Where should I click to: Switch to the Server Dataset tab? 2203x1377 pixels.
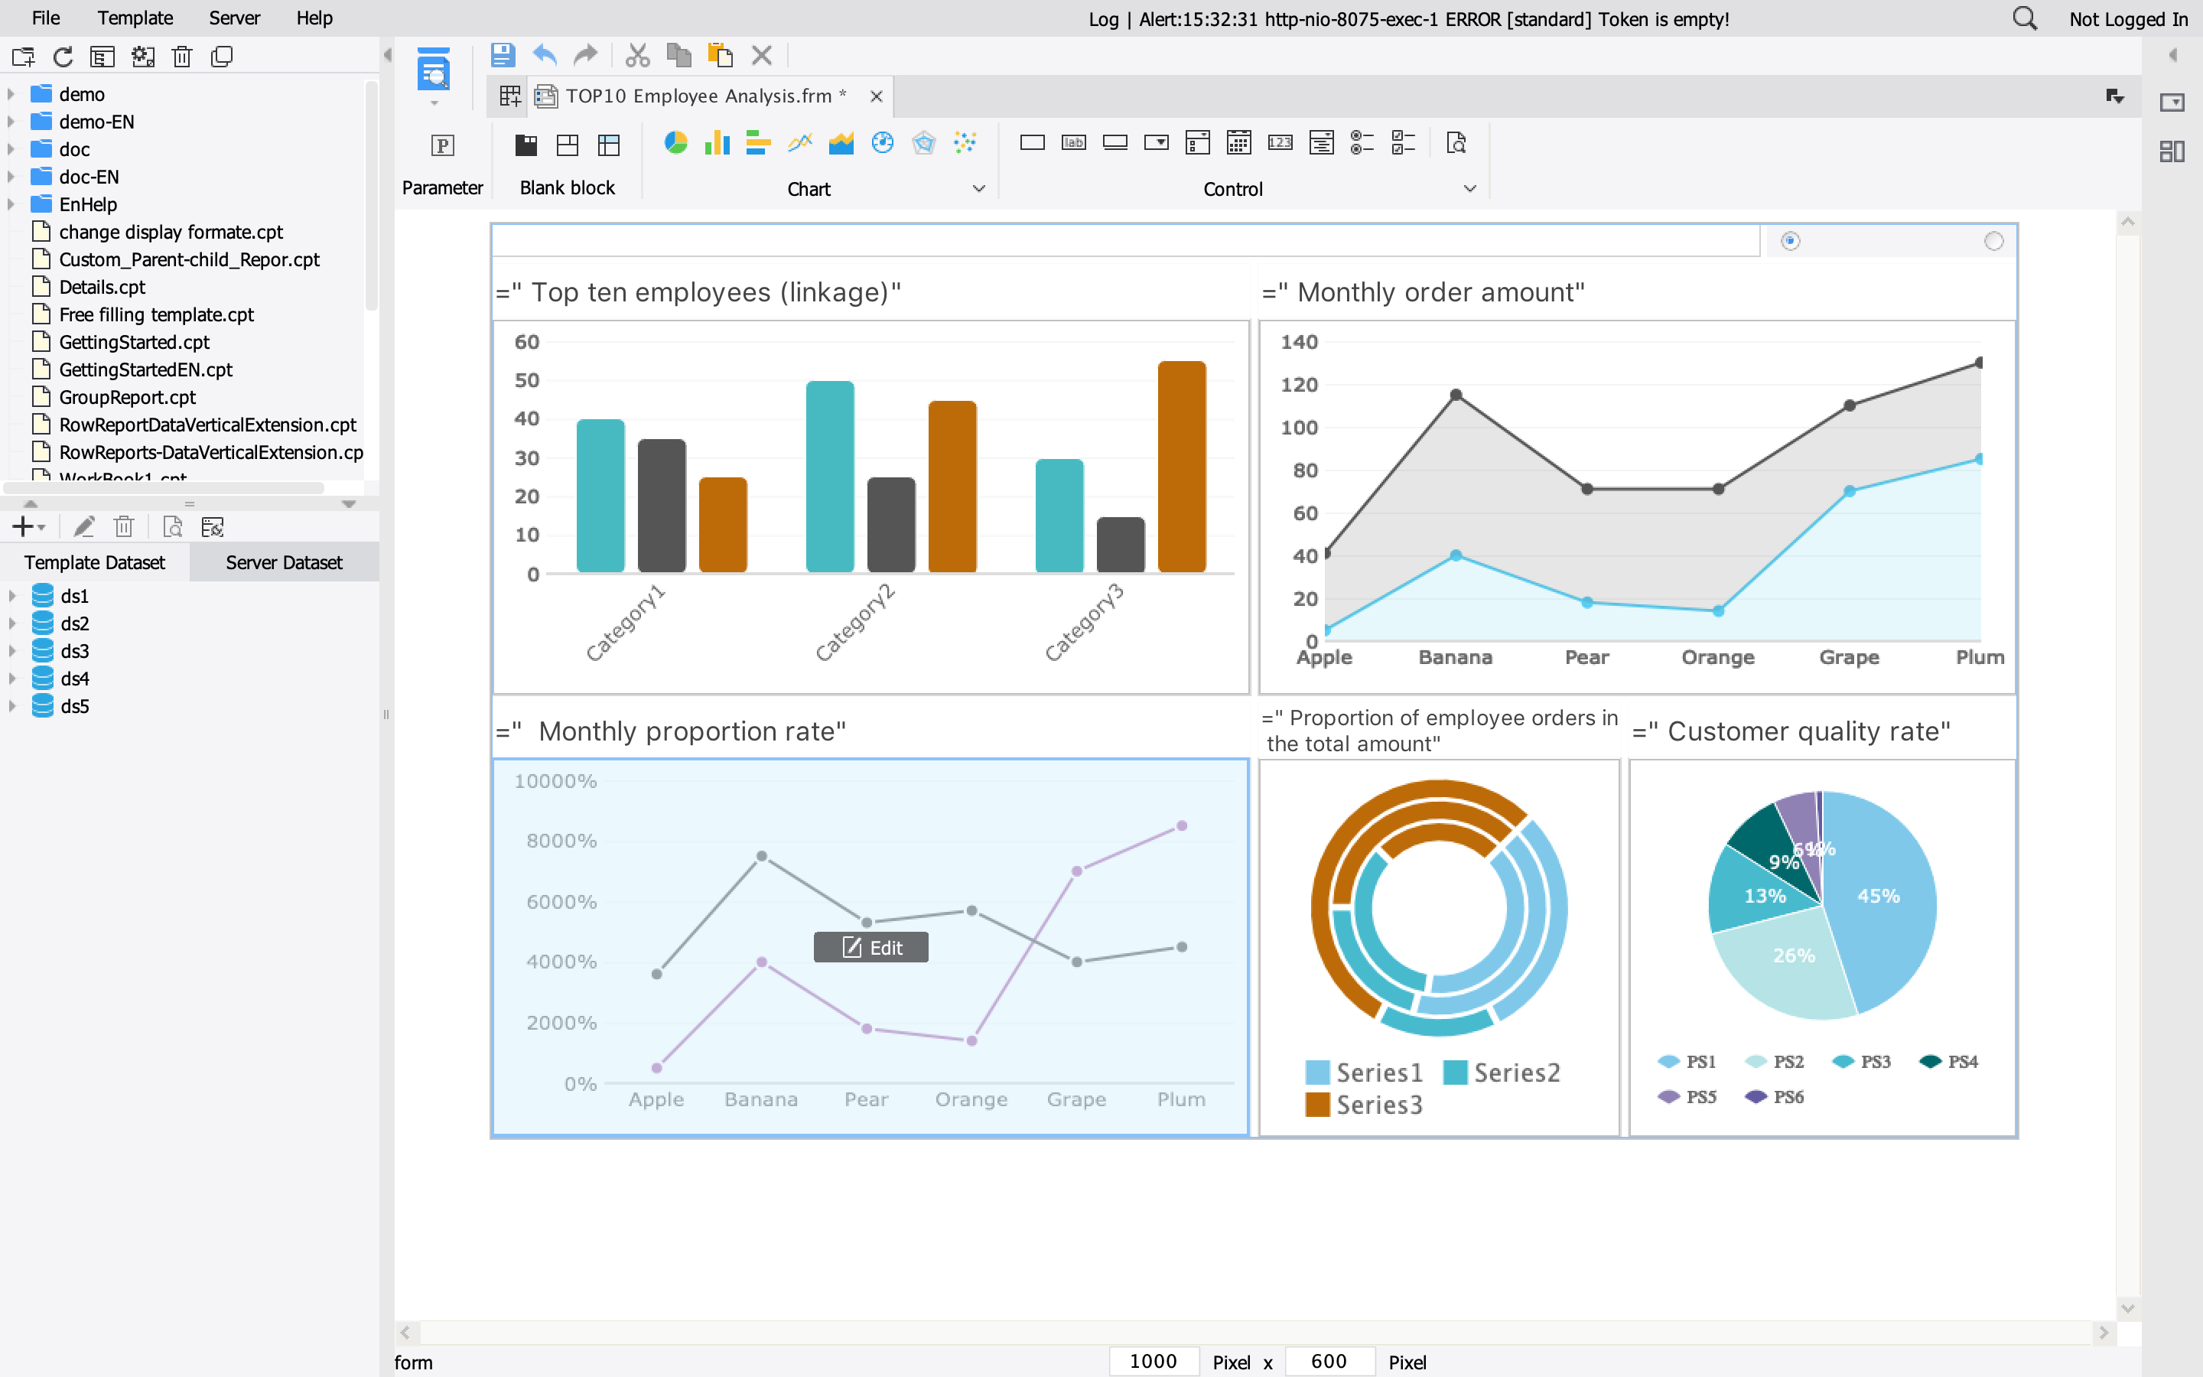[284, 563]
